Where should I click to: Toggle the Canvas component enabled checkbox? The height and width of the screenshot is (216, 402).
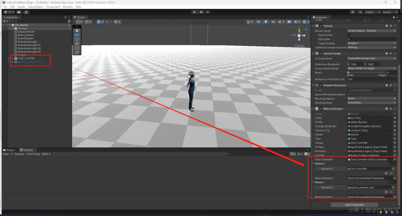pos(321,26)
